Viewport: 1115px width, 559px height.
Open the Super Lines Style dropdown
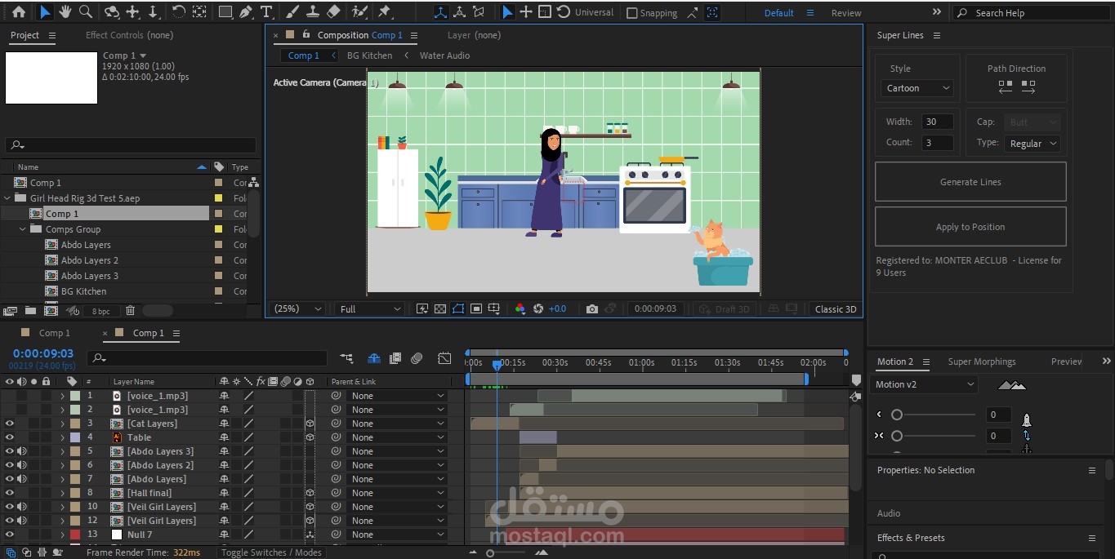(918, 88)
